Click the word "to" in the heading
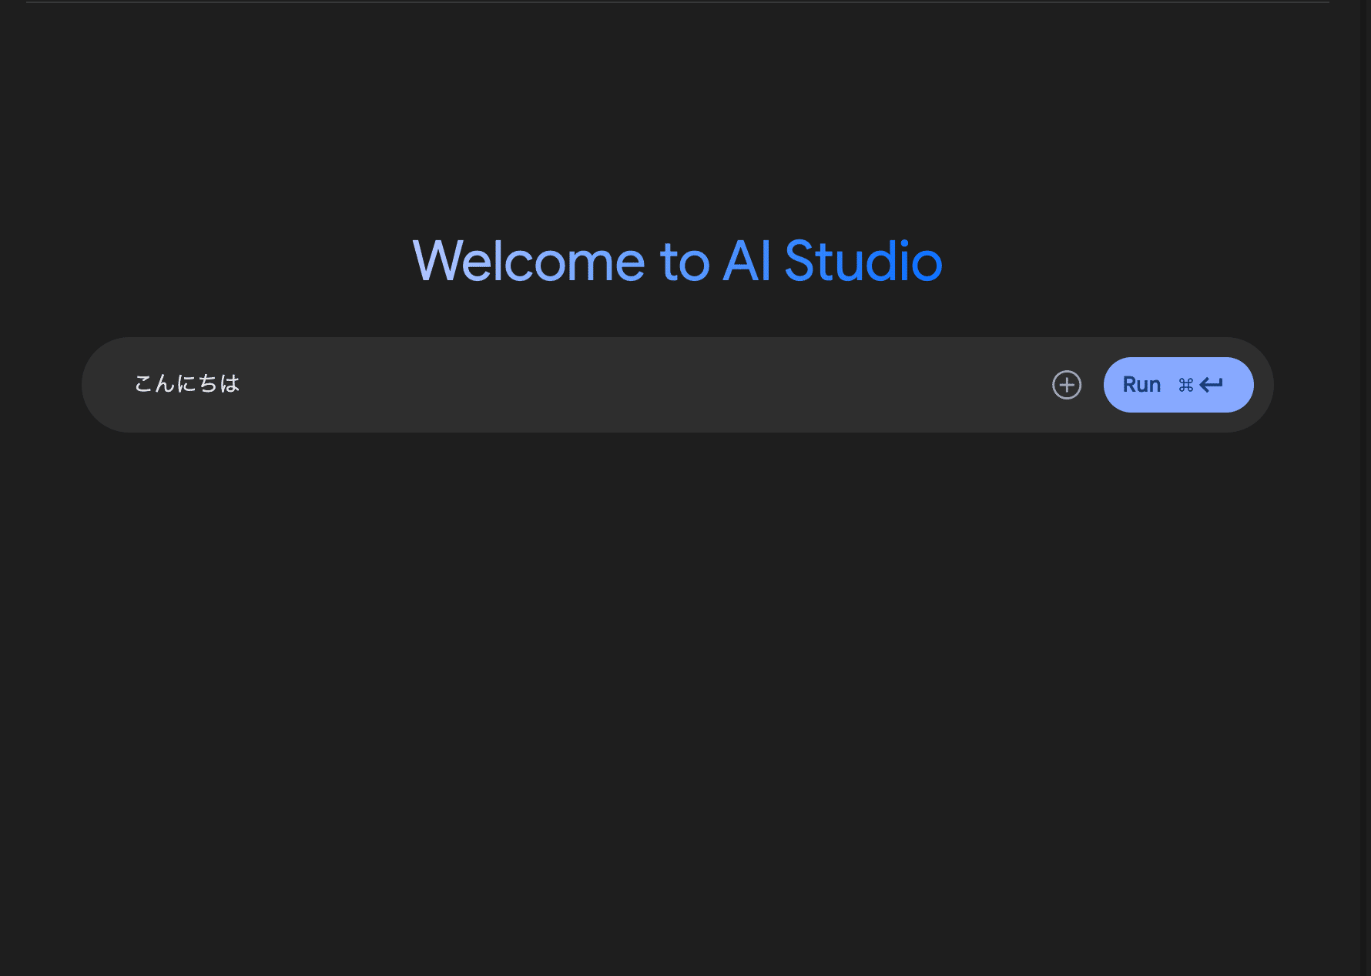 (x=684, y=262)
